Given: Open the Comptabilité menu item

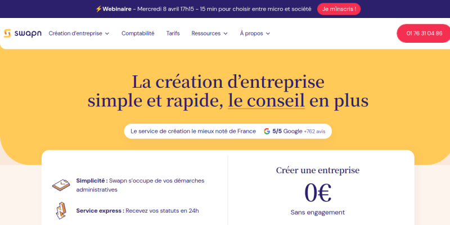Looking at the screenshot, I should tap(138, 33).
